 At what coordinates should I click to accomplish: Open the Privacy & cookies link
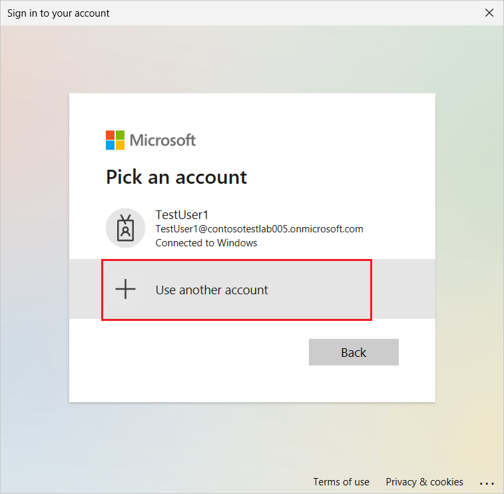[x=424, y=482]
